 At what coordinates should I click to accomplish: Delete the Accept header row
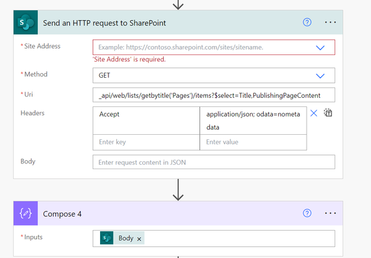(x=314, y=113)
